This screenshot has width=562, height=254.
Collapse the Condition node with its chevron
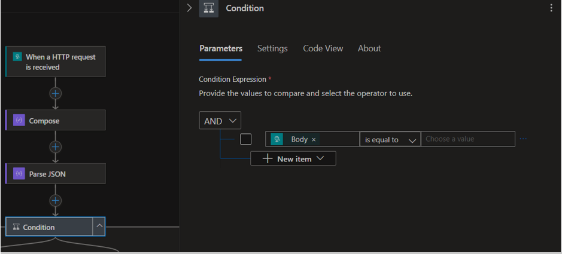coord(99,226)
